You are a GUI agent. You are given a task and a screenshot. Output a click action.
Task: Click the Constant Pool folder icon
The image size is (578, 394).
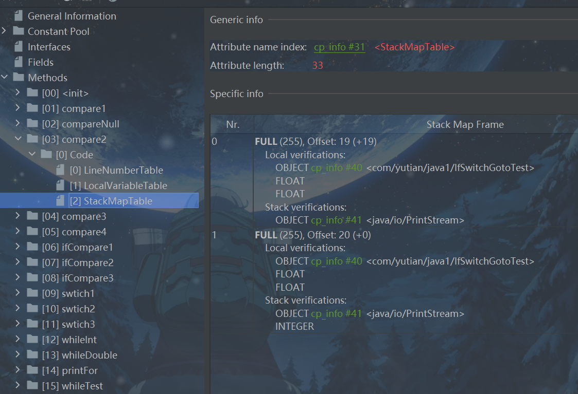click(x=19, y=31)
